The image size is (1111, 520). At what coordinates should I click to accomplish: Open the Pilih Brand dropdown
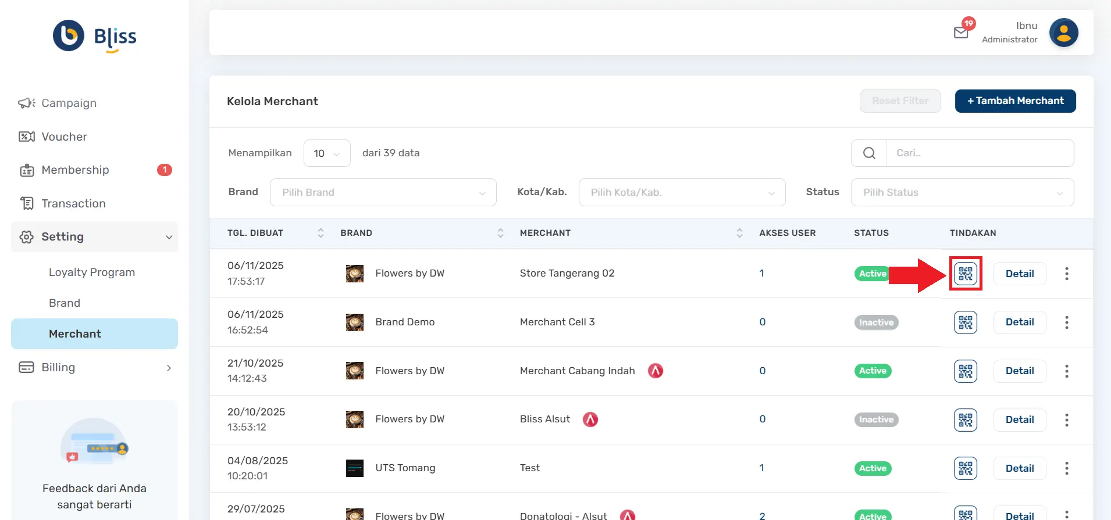pos(383,192)
